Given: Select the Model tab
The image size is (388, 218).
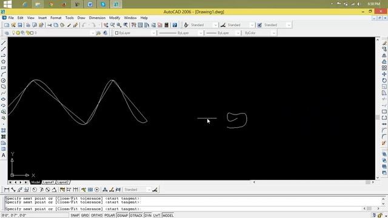Looking at the screenshot, I should [x=35, y=182].
